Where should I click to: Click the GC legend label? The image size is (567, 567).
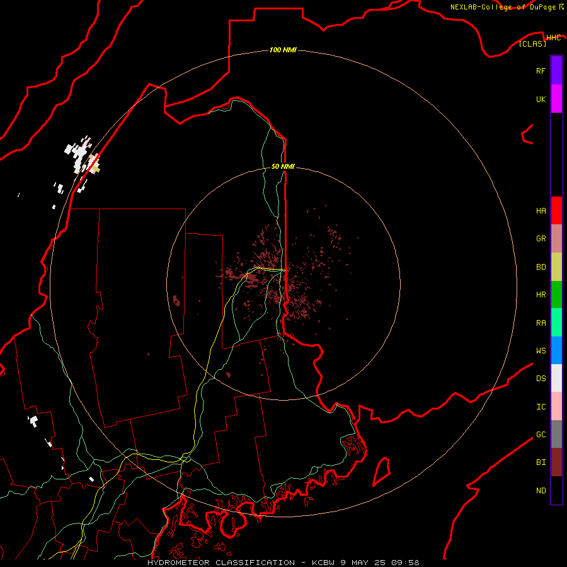pyautogui.click(x=541, y=435)
